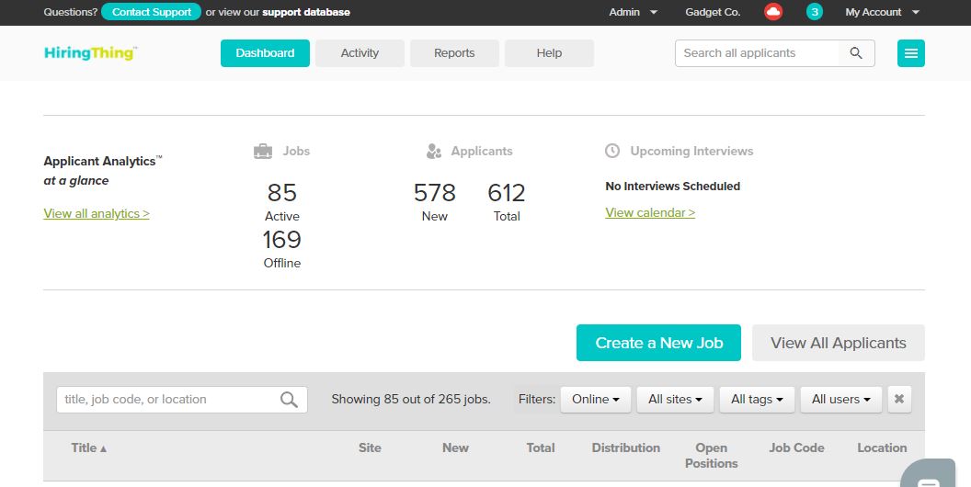Click the briefcase Jobs icon
The height and width of the screenshot is (487, 971).
[x=263, y=151]
